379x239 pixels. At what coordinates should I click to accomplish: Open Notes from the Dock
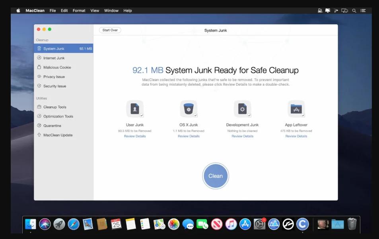coord(131,224)
